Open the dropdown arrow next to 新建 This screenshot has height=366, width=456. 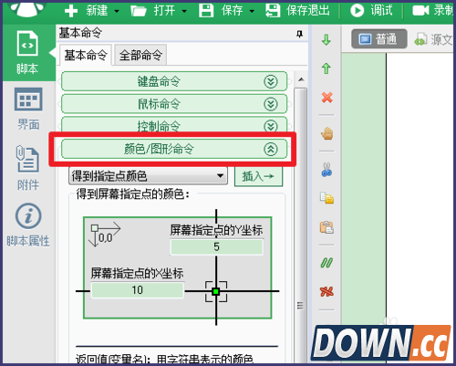pyautogui.click(x=117, y=11)
